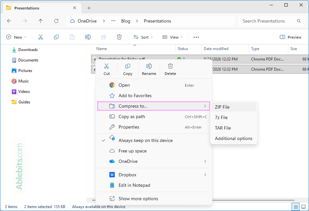Click Cut in the context menu

(106, 69)
